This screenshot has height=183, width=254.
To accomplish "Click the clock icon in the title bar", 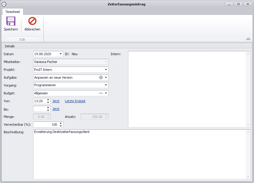I will [x=4, y=4].
